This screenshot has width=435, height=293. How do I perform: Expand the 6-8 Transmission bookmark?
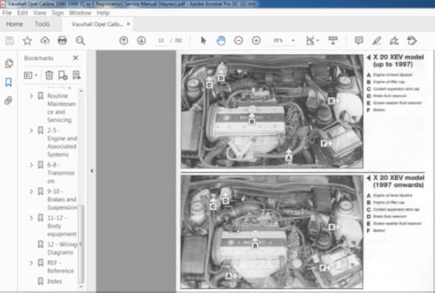pyautogui.click(x=31, y=165)
